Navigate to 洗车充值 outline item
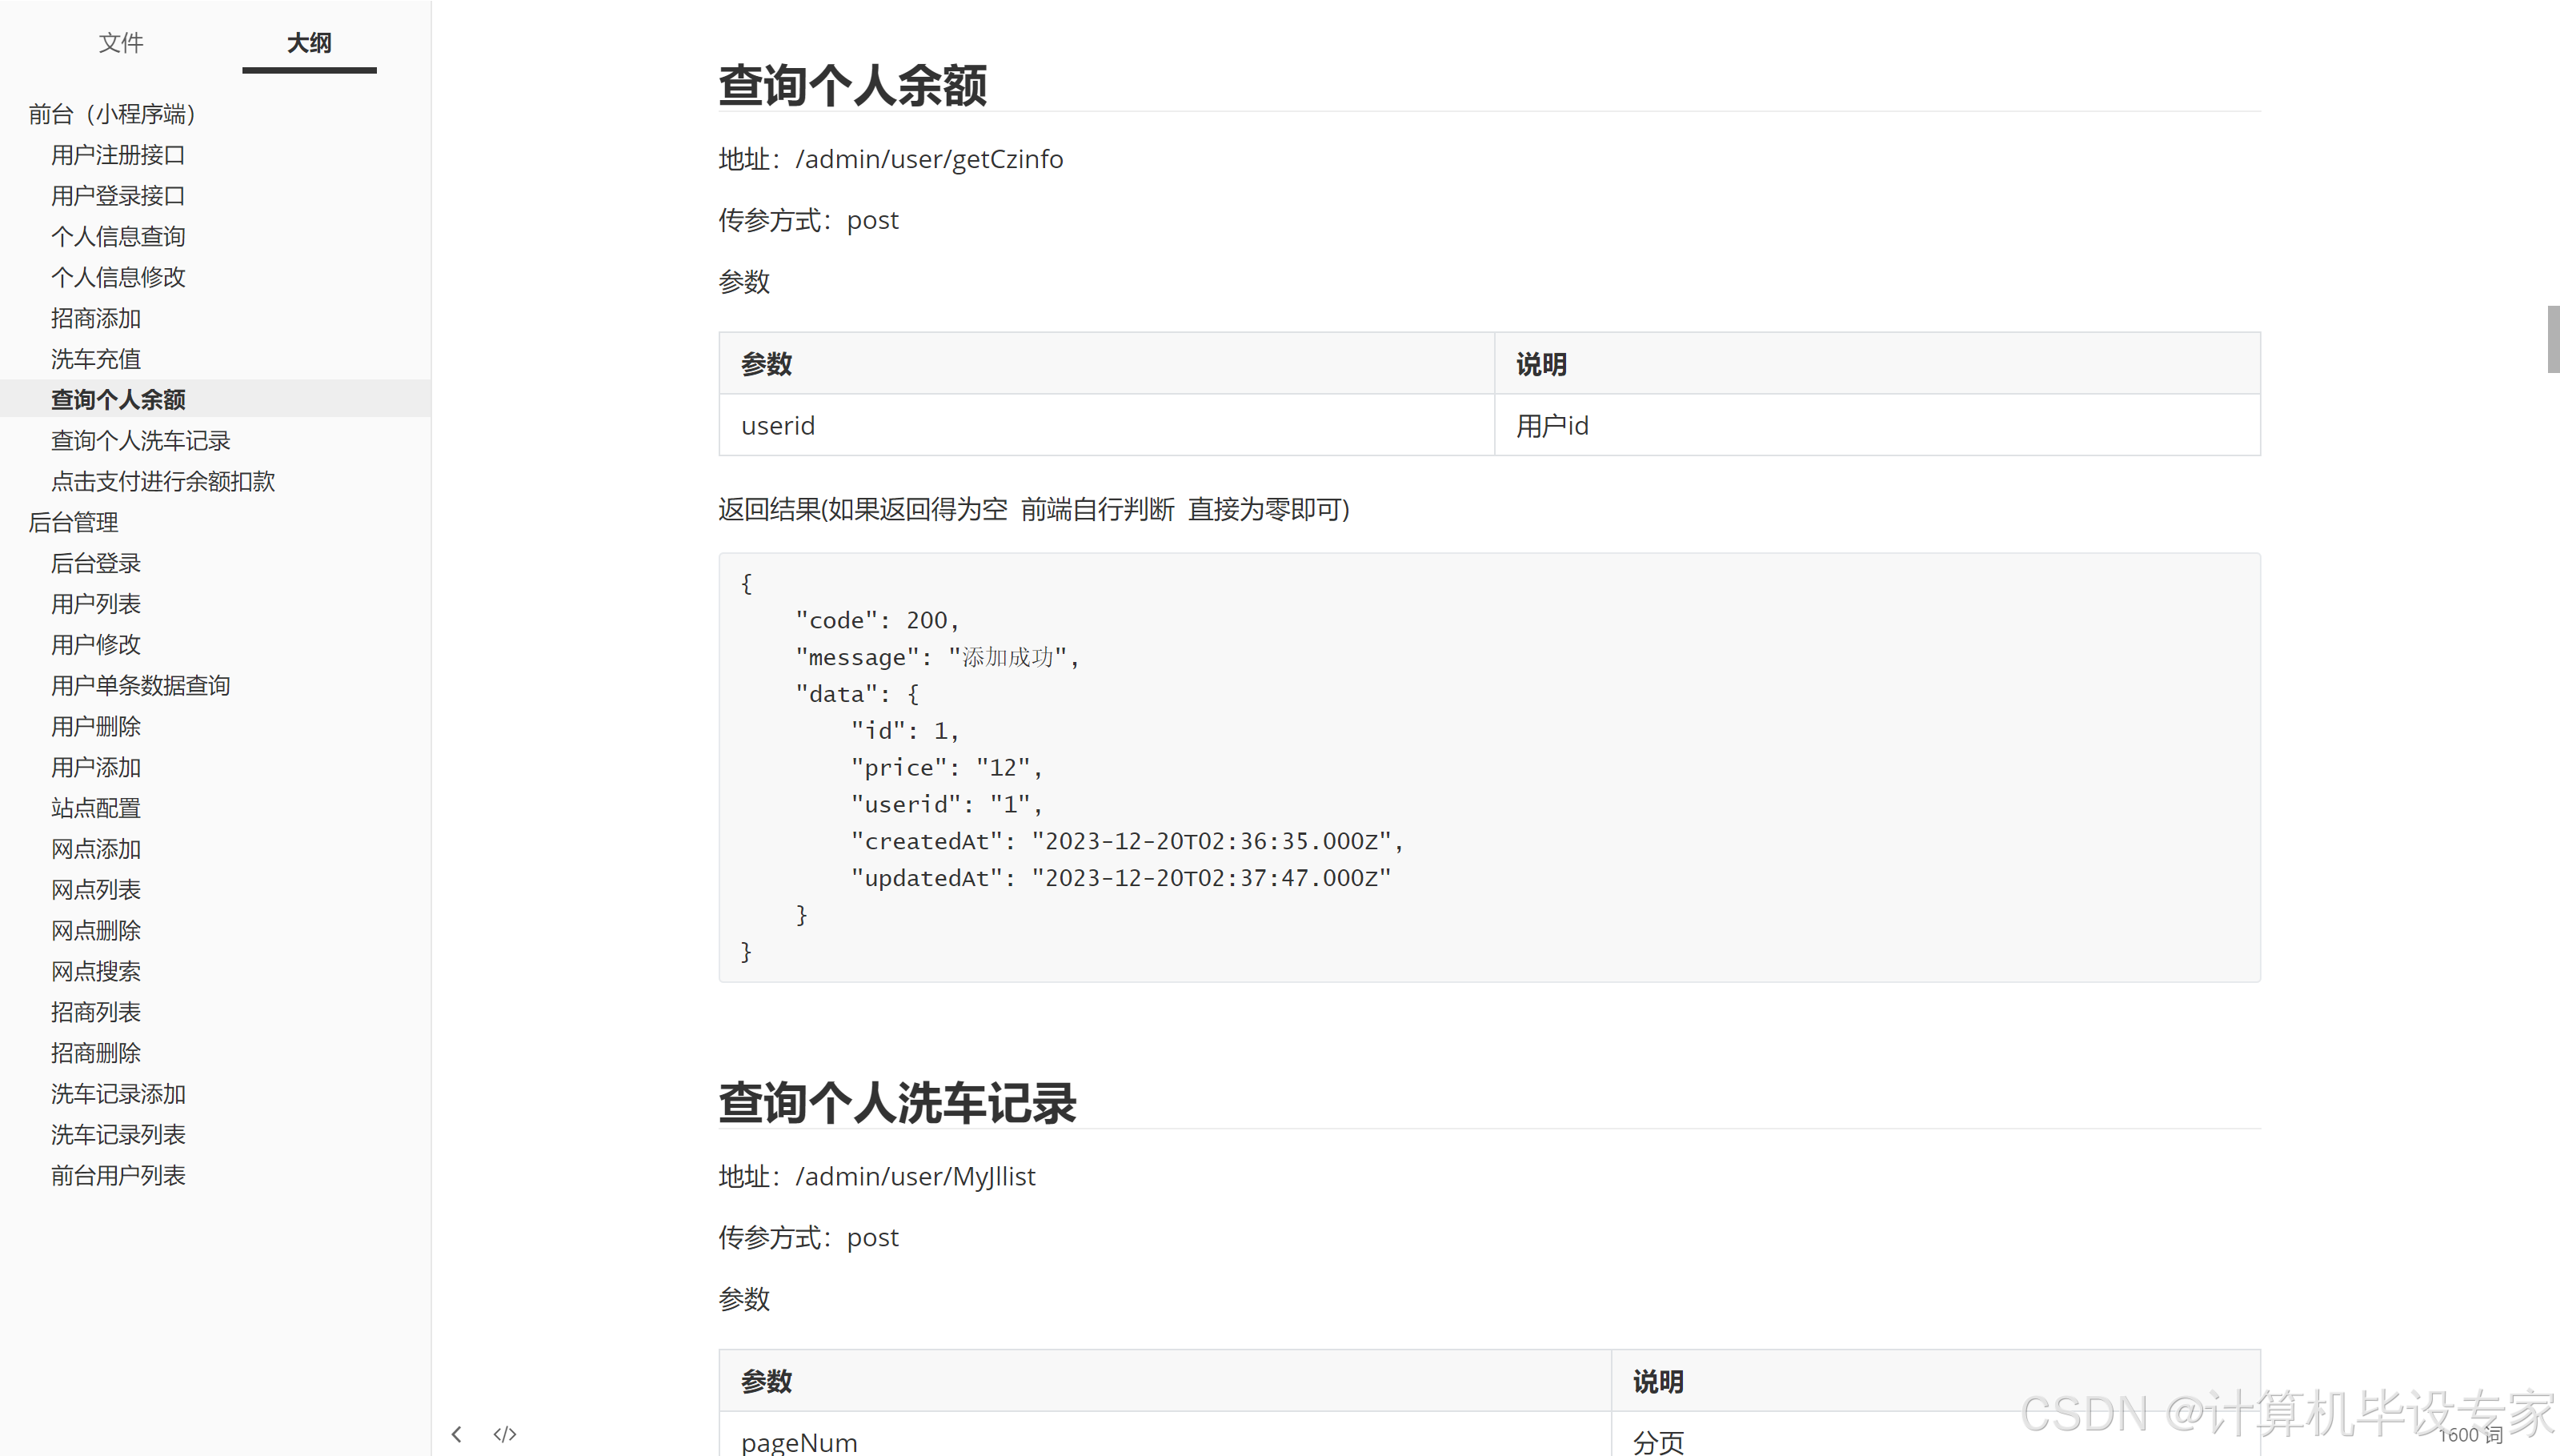Viewport: 2560px width, 1456px height. click(96, 359)
